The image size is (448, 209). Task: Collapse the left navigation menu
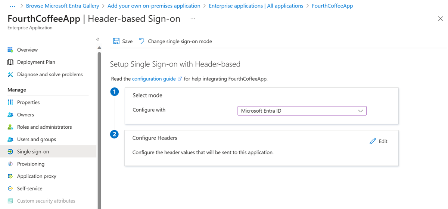98,39
